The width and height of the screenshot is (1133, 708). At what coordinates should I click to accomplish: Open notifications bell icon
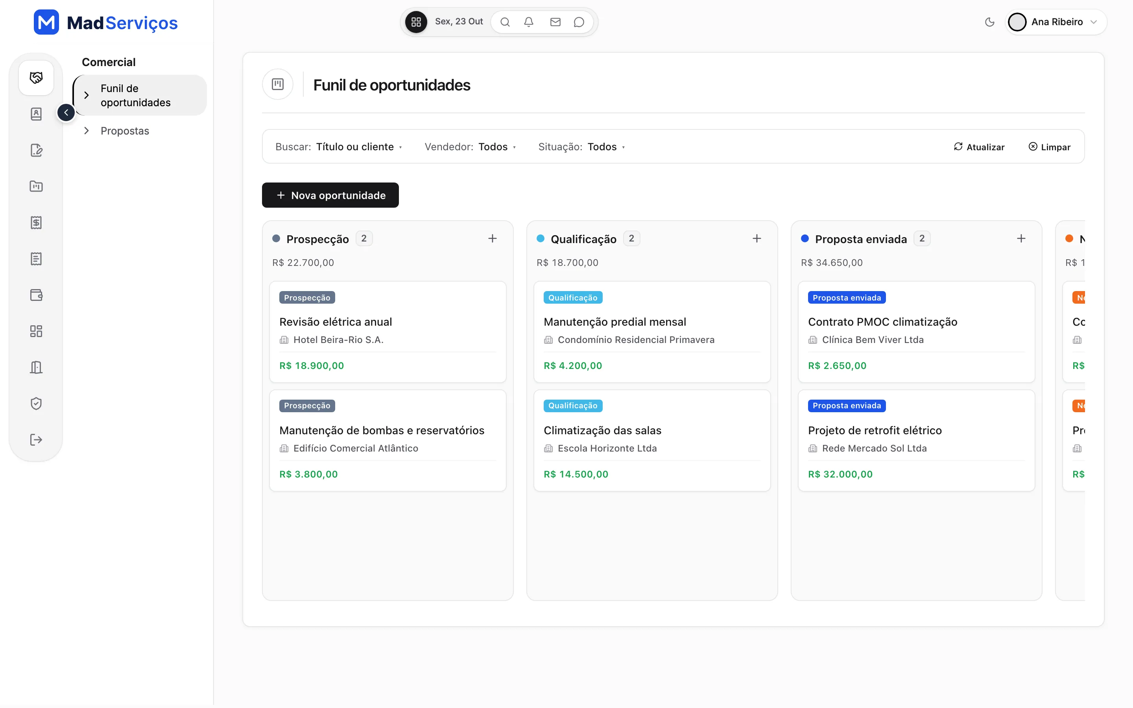529,22
